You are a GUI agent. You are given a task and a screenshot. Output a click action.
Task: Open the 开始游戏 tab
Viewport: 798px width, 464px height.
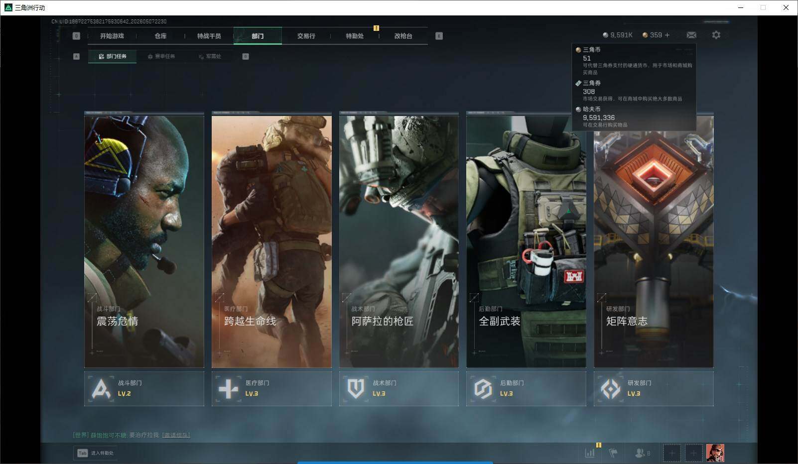click(112, 36)
